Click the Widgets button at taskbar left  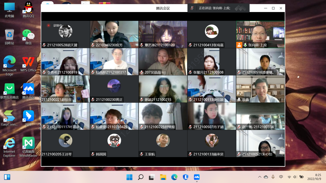click(x=7, y=177)
